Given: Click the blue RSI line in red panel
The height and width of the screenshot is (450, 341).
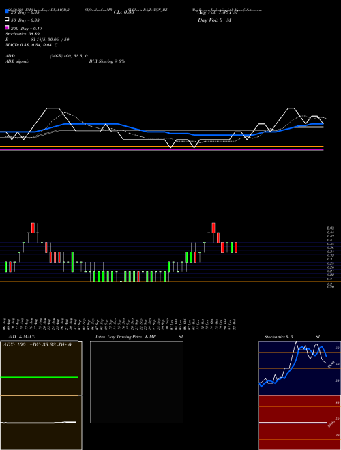Looking at the screenshot, I should click(x=293, y=423).
